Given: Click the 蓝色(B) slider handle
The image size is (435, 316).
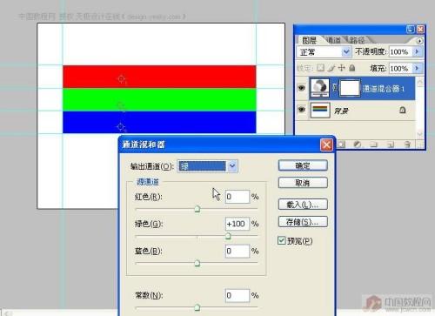Looking at the screenshot, I should (197, 263).
